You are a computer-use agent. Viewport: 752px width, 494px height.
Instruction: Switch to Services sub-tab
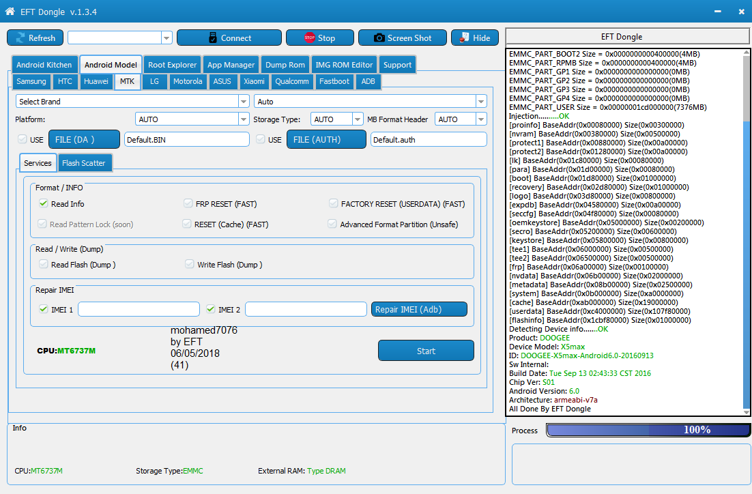(x=38, y=163)
